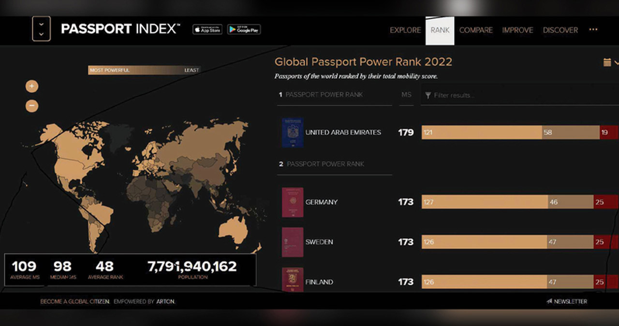Image resolution: width=619 pixels, height=326 pixels.
Task: Click the Finland country name
Action: coord(319,282)
